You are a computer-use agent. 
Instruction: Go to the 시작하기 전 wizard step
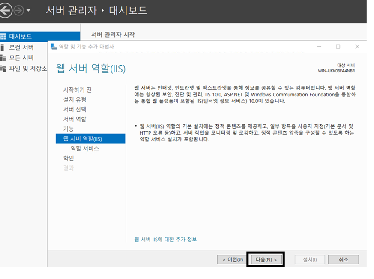pos(77,90)
